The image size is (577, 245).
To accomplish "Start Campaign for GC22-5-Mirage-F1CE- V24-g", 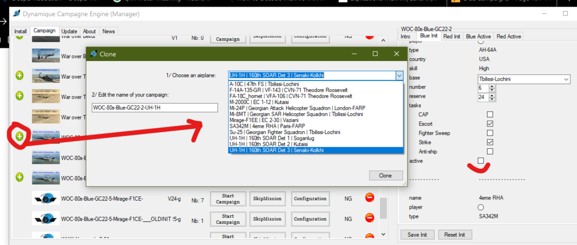I will click(x=228, y=198).
